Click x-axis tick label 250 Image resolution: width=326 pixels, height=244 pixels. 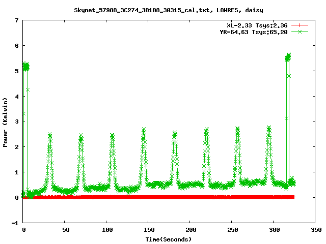coord(233,230)
